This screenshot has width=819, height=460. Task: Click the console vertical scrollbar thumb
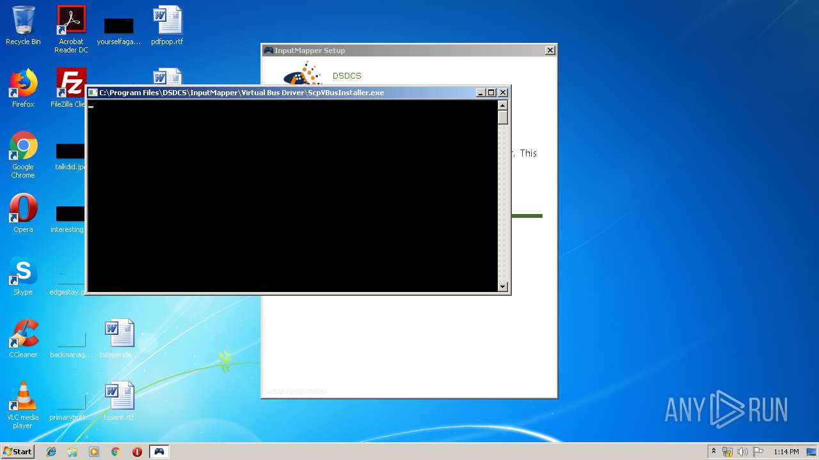(x=503, y=118)
